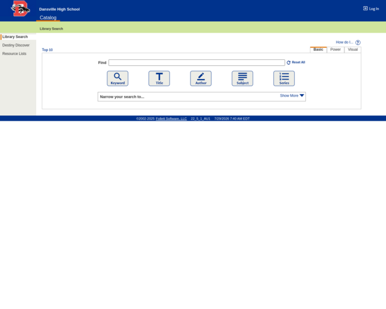
Task: Focus the Find search input field
Action: (x=197, y=63)
